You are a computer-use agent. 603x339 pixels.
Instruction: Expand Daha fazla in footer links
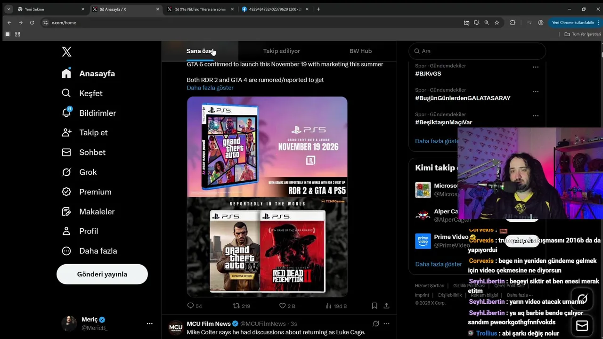pyautogui.click(x=519, y=295)
